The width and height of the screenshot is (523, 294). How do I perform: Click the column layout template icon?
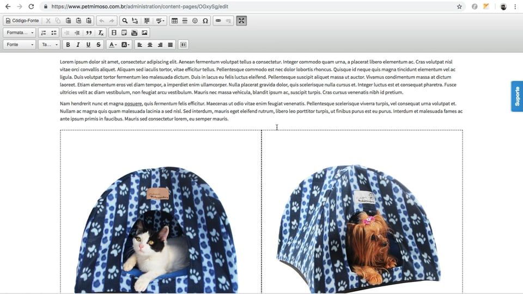point(114,33)
